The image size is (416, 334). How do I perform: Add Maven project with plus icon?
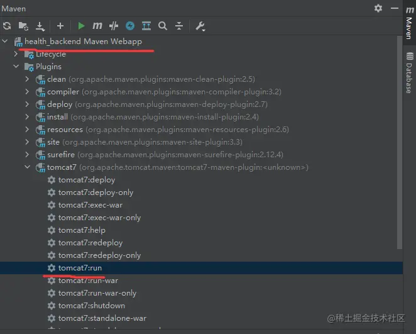click(x=60, y=26)
